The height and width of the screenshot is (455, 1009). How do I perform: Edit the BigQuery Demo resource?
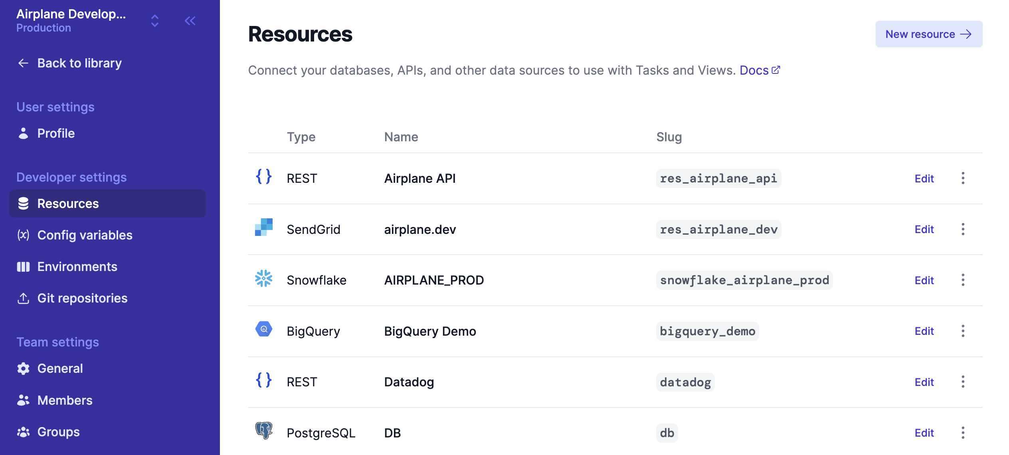(x=924, y=331)
